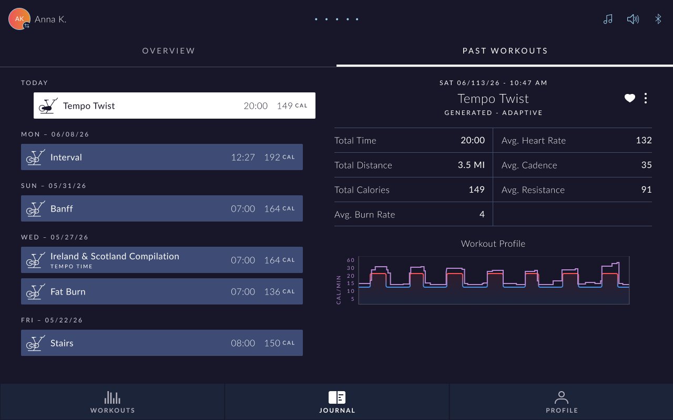
Task: Click Avg. Resistance value 91
Action: click(x=646, y=190)
